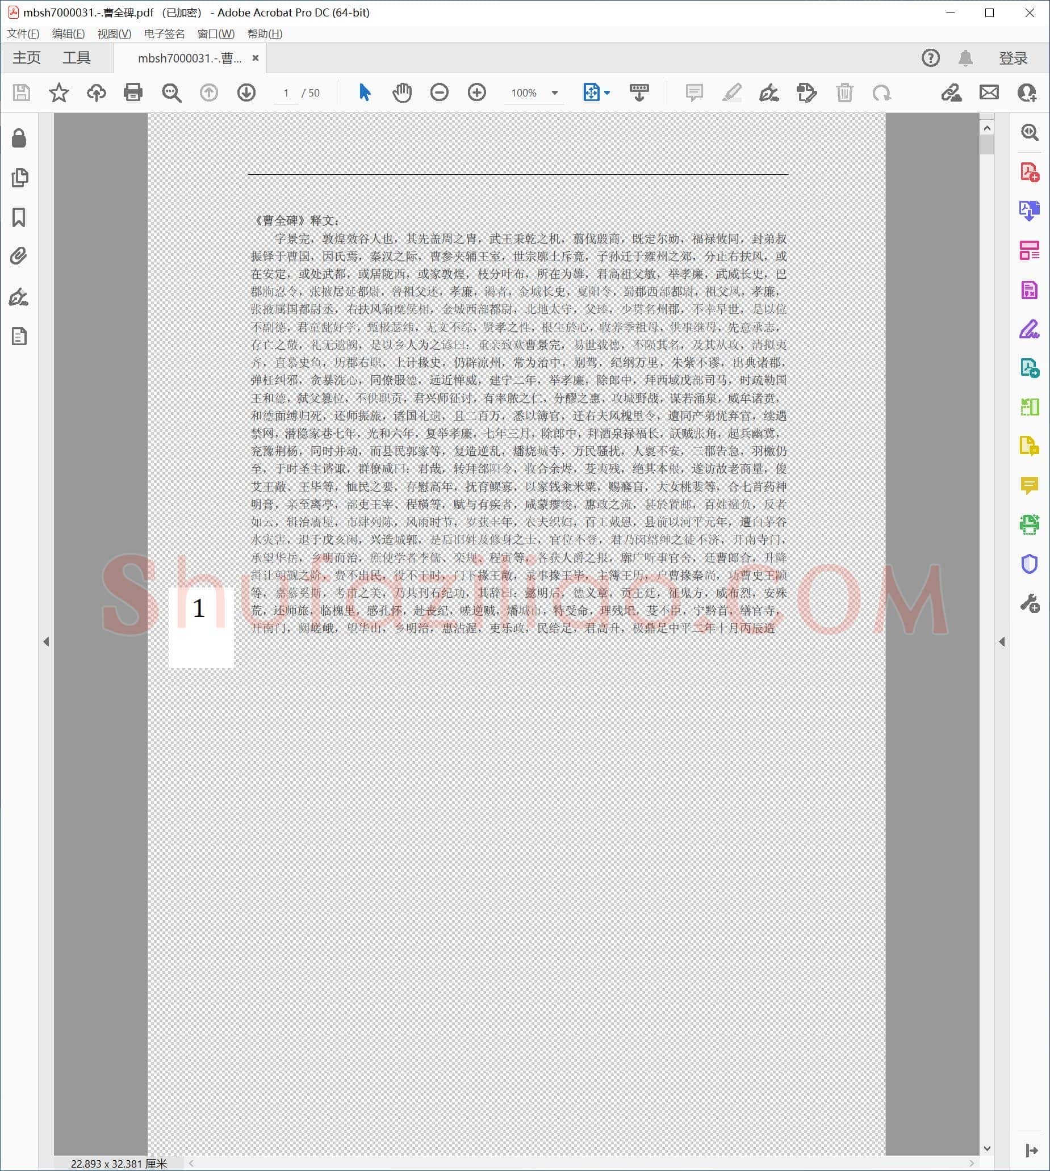This screenshot has height=1171, width=1050.
Task: Click the page number input field
Action: (286, 93)
